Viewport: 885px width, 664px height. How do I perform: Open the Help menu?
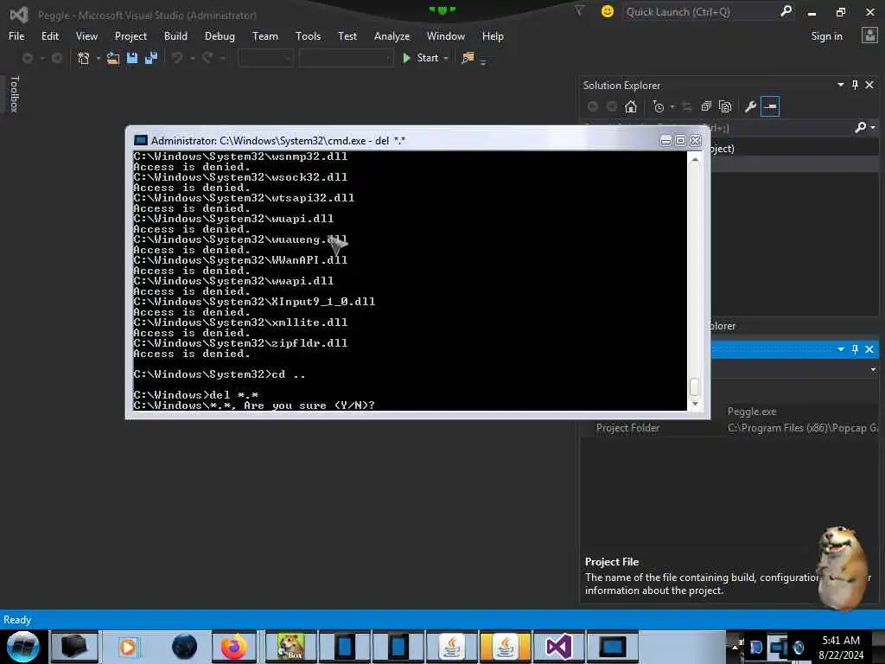pyautogui.click(x=492, y=36)
